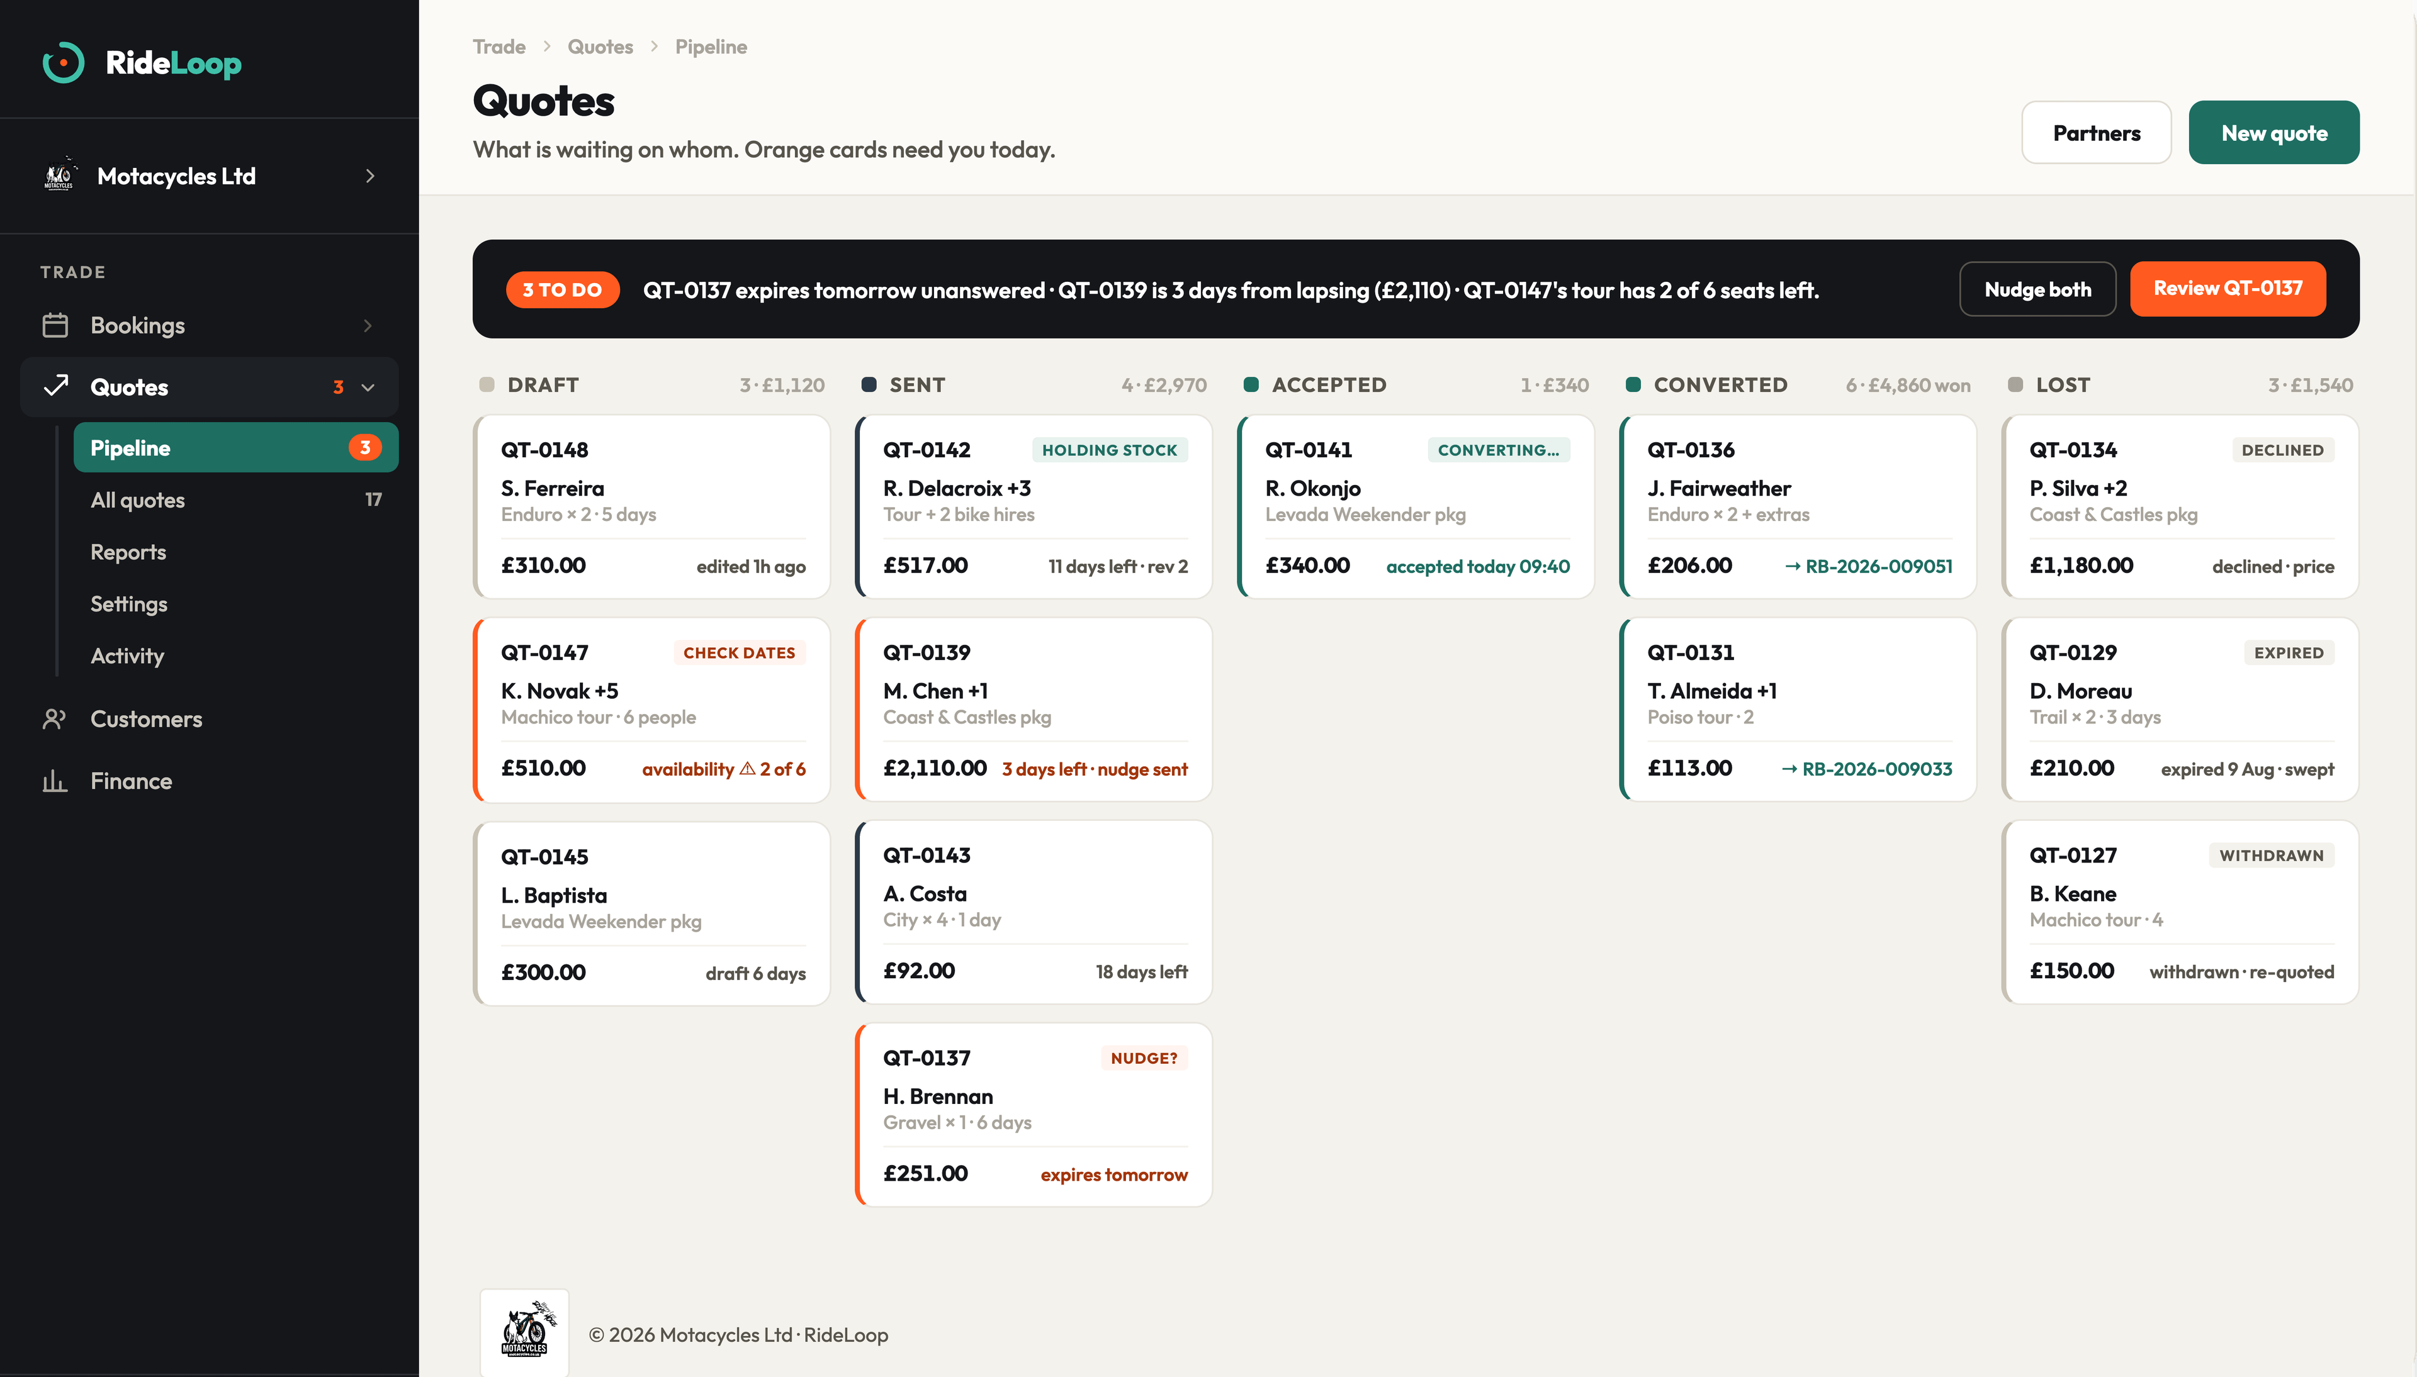Click the Partners button
The image size is (2417, 1377).
coord(2097,132)
